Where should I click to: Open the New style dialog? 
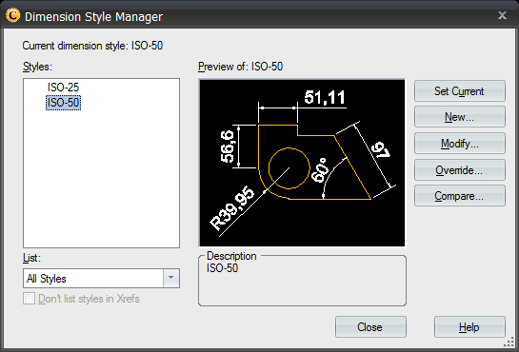point(460,117)
